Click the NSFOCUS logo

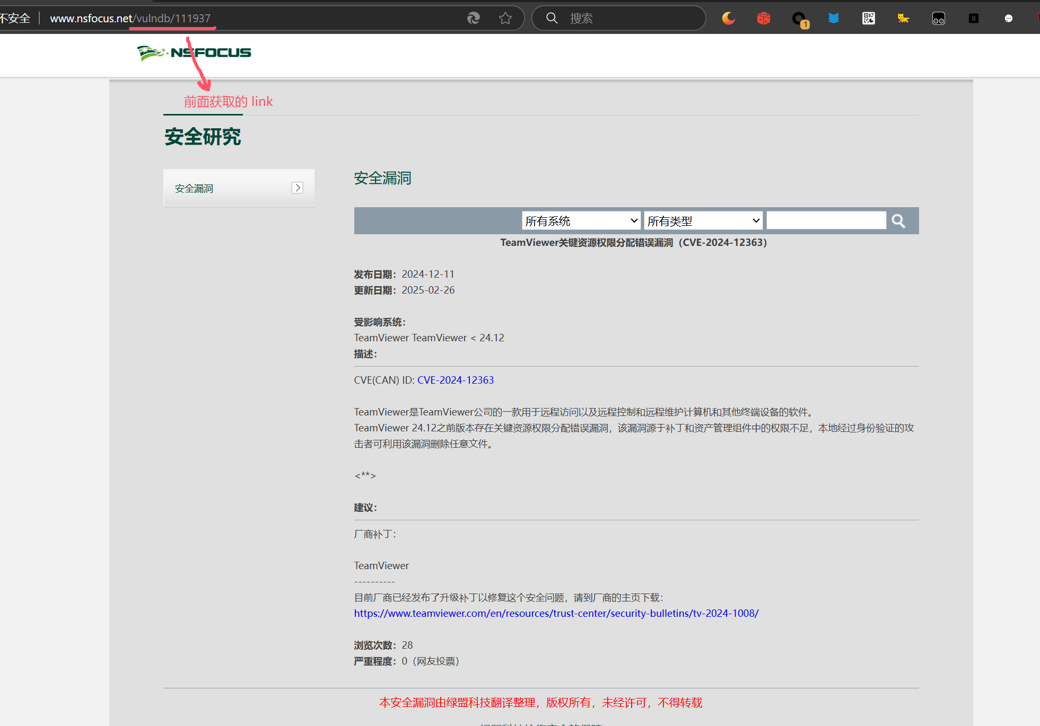click(194, 52)
